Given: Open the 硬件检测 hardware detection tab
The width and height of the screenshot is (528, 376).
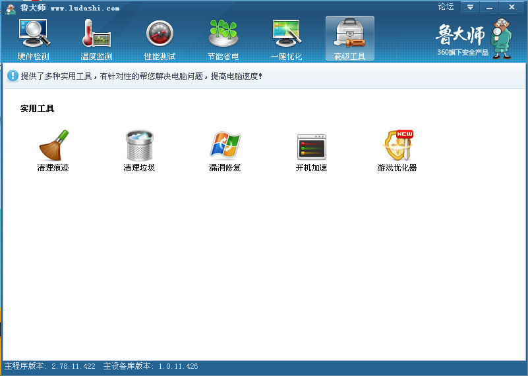Looking at the screenshot, I should coord(34,40).
